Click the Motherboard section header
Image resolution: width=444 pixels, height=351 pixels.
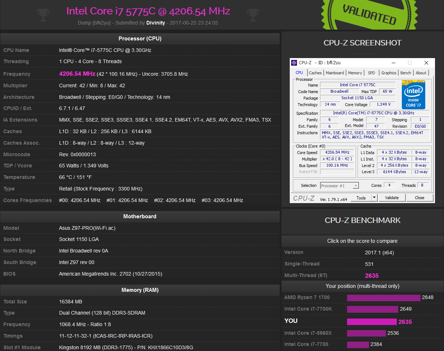coord(140,216)
